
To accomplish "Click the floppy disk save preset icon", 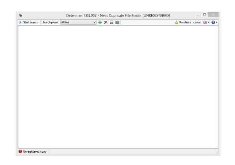I will click(112, 23).
